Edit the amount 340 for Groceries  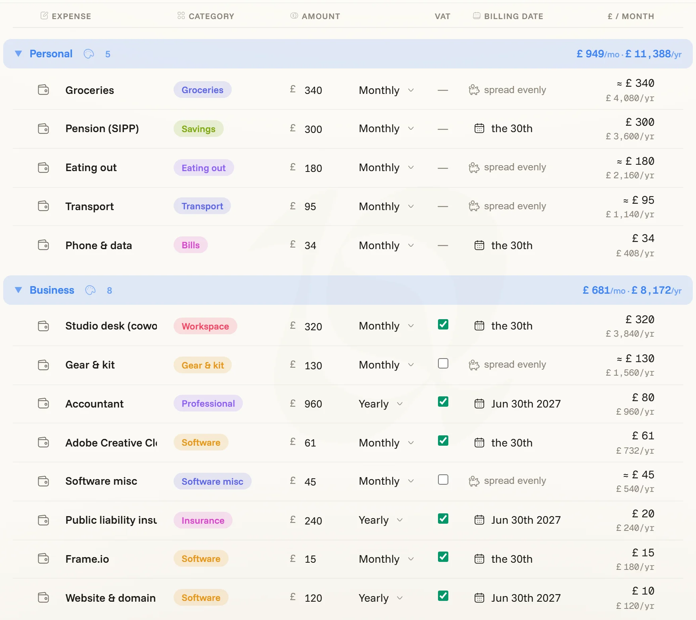313,90
